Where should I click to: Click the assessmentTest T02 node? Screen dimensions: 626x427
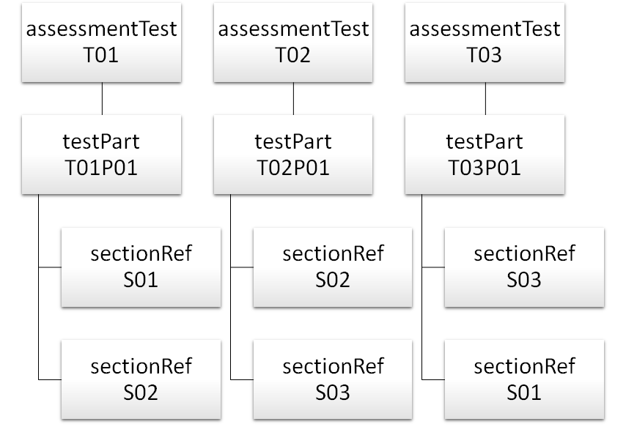293,42
